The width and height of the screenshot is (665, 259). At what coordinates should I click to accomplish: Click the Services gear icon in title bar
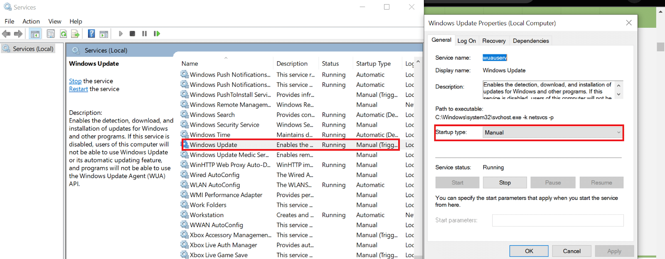point(7,7)
